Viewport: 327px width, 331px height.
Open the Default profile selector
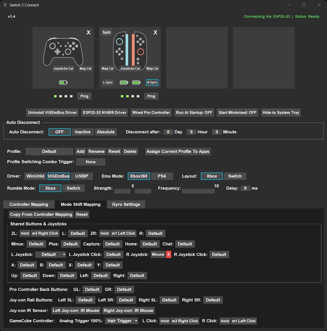point(49,151)
